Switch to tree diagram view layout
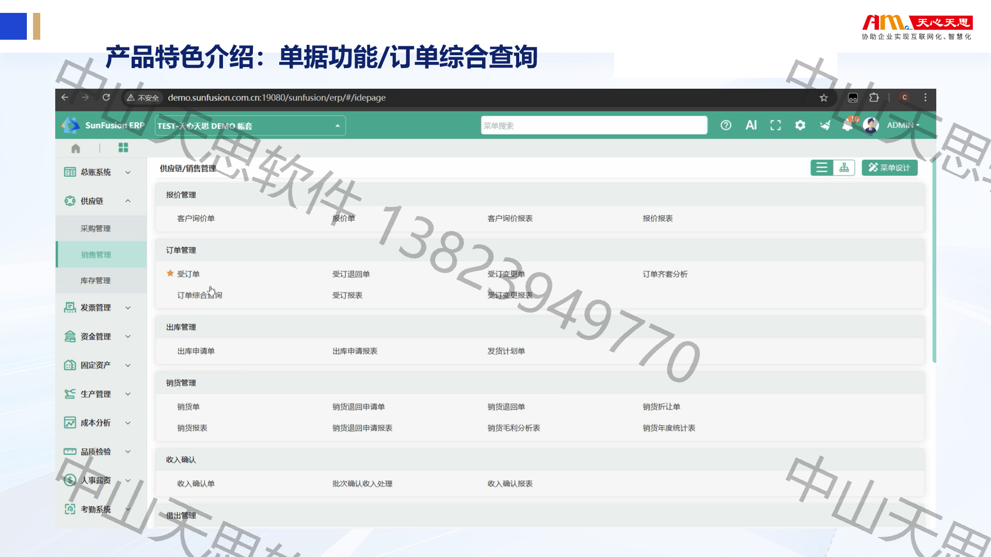Image resolution: width=991 pixels, height=557 pixels. point(844,168)
